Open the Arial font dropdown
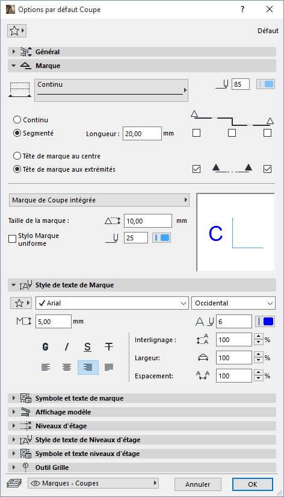284x497 pixels. [112, 303]
